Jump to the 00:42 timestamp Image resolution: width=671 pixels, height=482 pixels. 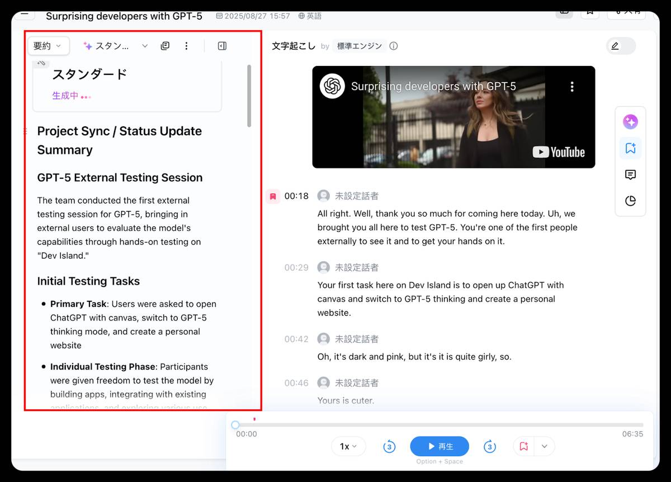coord(296,339)
